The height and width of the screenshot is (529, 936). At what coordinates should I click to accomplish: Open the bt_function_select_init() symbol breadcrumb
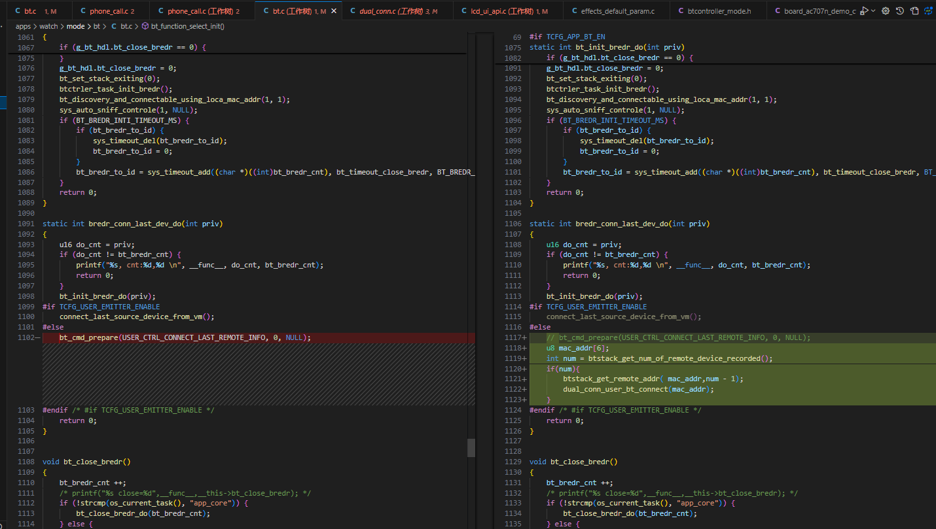tap(188, 26)
